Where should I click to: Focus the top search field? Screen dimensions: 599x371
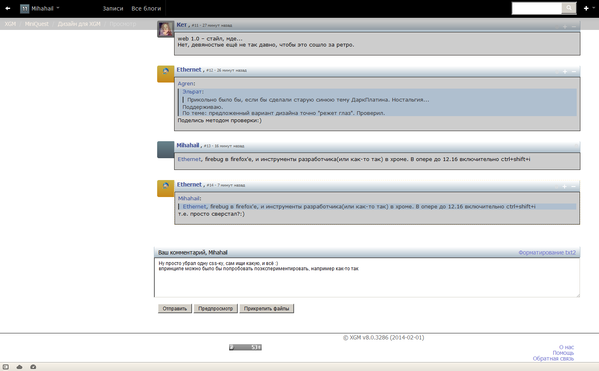tap(537, 8)
